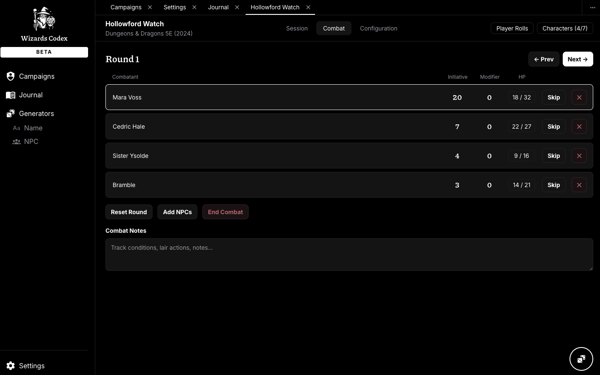600x375 pixels.
Task: Close the Journal tab
Action: [x=237, y=7]
